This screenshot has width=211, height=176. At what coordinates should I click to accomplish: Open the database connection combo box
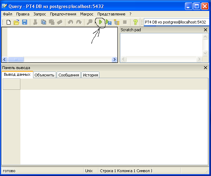[177, 22]
